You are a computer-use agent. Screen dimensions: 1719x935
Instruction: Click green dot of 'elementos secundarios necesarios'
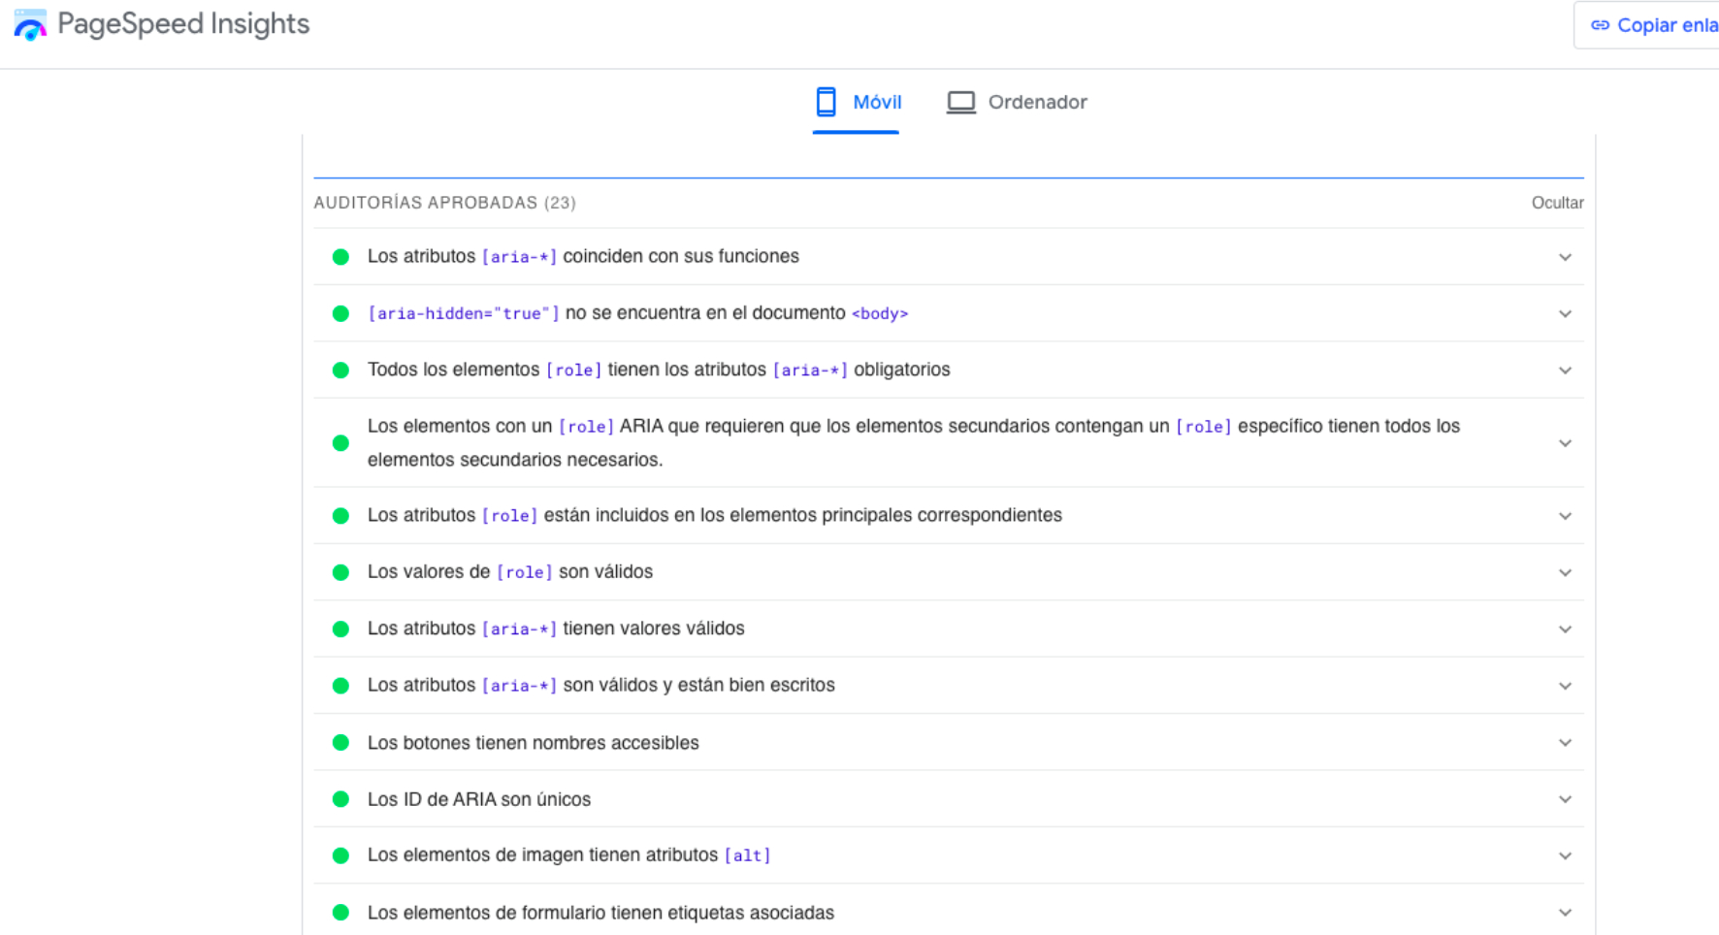tap(341, 443)
